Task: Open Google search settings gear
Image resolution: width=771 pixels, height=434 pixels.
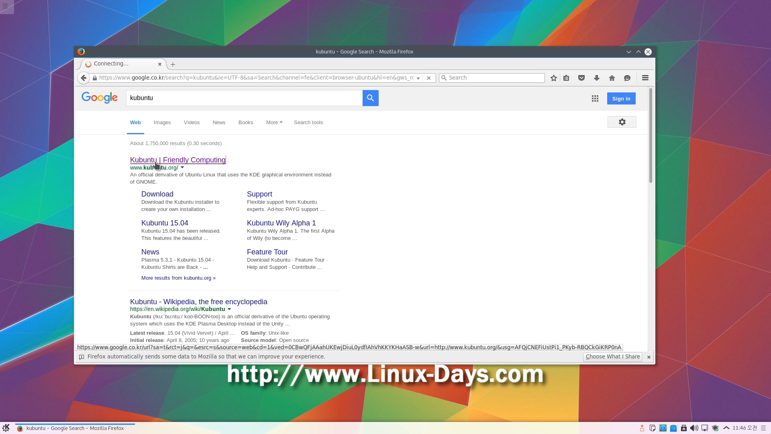Action: click(x=622, y=122)
